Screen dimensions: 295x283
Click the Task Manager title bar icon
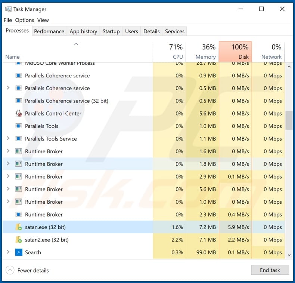pyautogui.click(x=9, y=9)
